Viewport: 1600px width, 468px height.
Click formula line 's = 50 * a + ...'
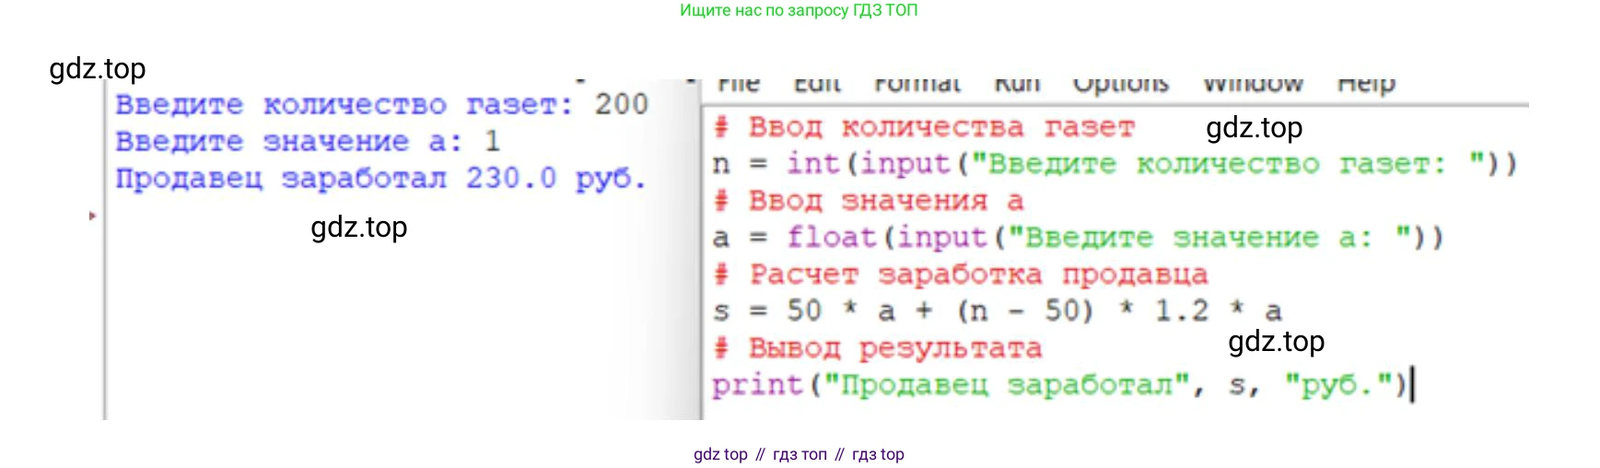[x=998, y=311]
